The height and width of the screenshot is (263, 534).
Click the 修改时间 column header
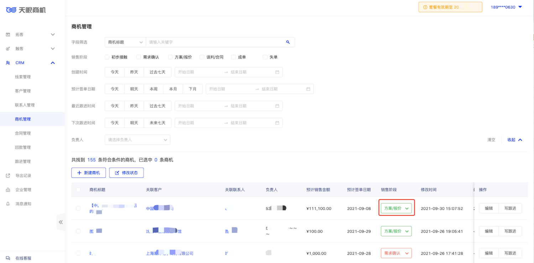coord(429,190)
